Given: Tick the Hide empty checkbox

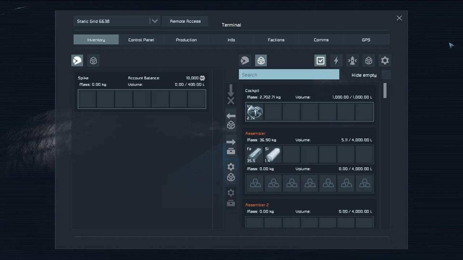Looking at the screenshot, I should tap(386, 75).
